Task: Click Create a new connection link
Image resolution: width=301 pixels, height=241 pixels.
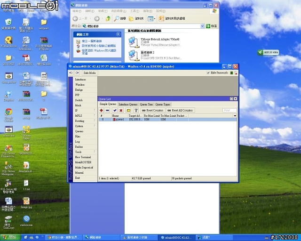Action: (92, 41)
